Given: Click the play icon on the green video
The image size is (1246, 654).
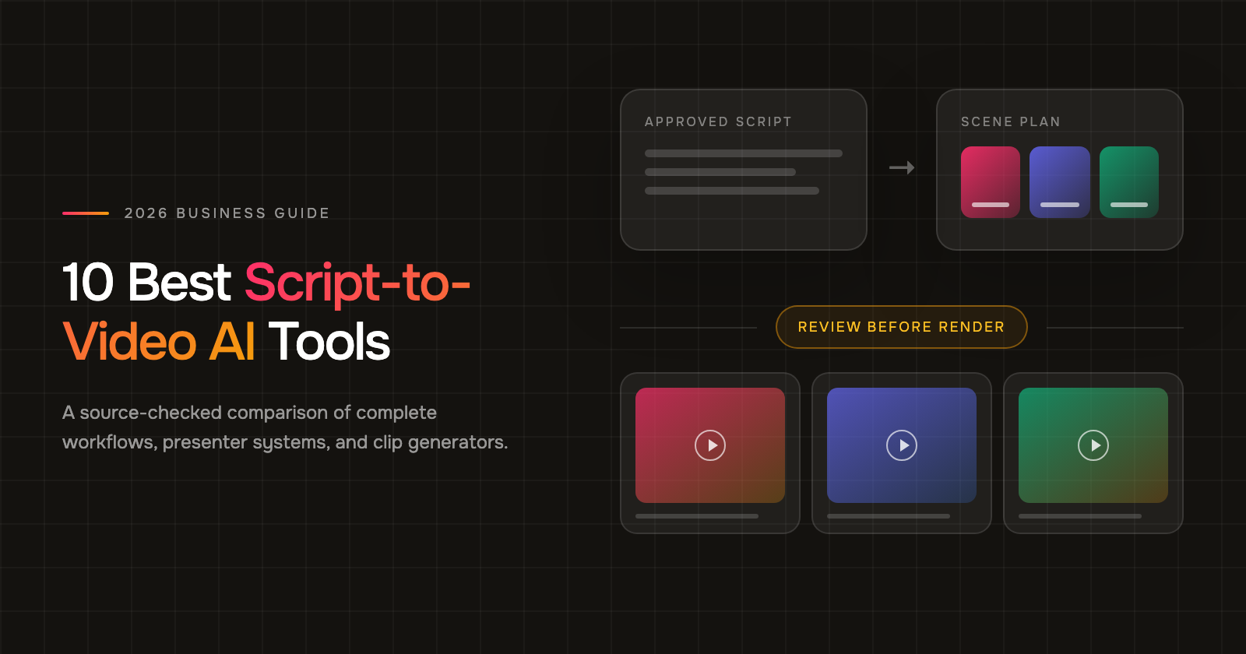Looking at the screenshot, I should 1093,445.
